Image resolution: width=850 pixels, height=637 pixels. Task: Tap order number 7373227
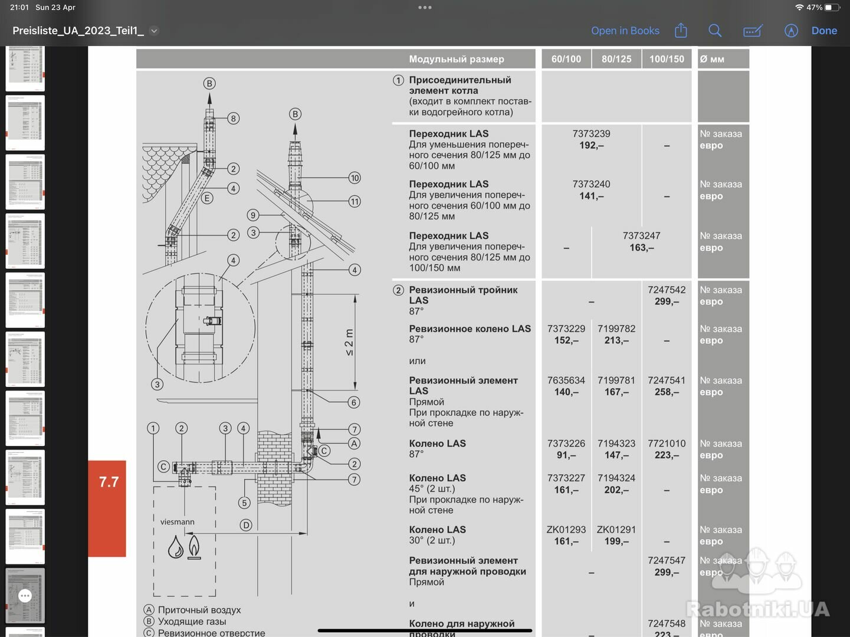(x=566, y=478)
